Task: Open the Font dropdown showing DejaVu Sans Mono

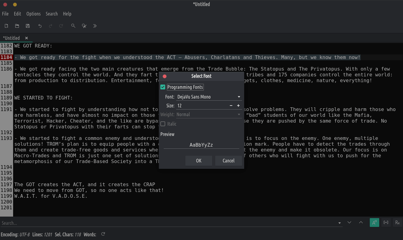Action: [x=209, y=97]
